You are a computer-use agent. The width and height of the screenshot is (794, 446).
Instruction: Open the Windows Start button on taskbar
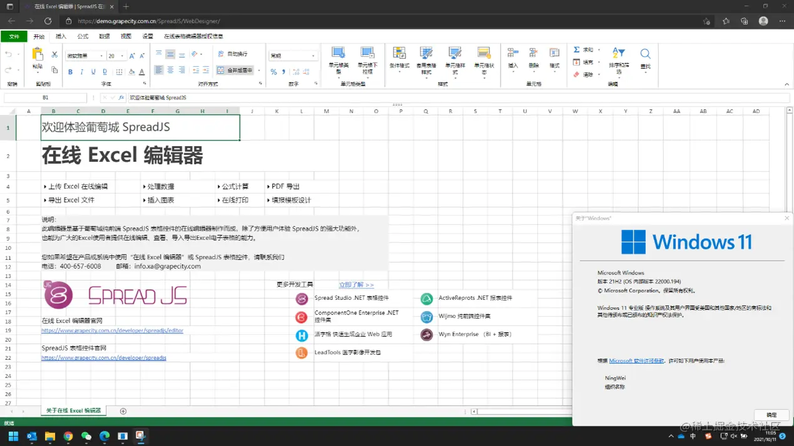(x=13, y=436)
